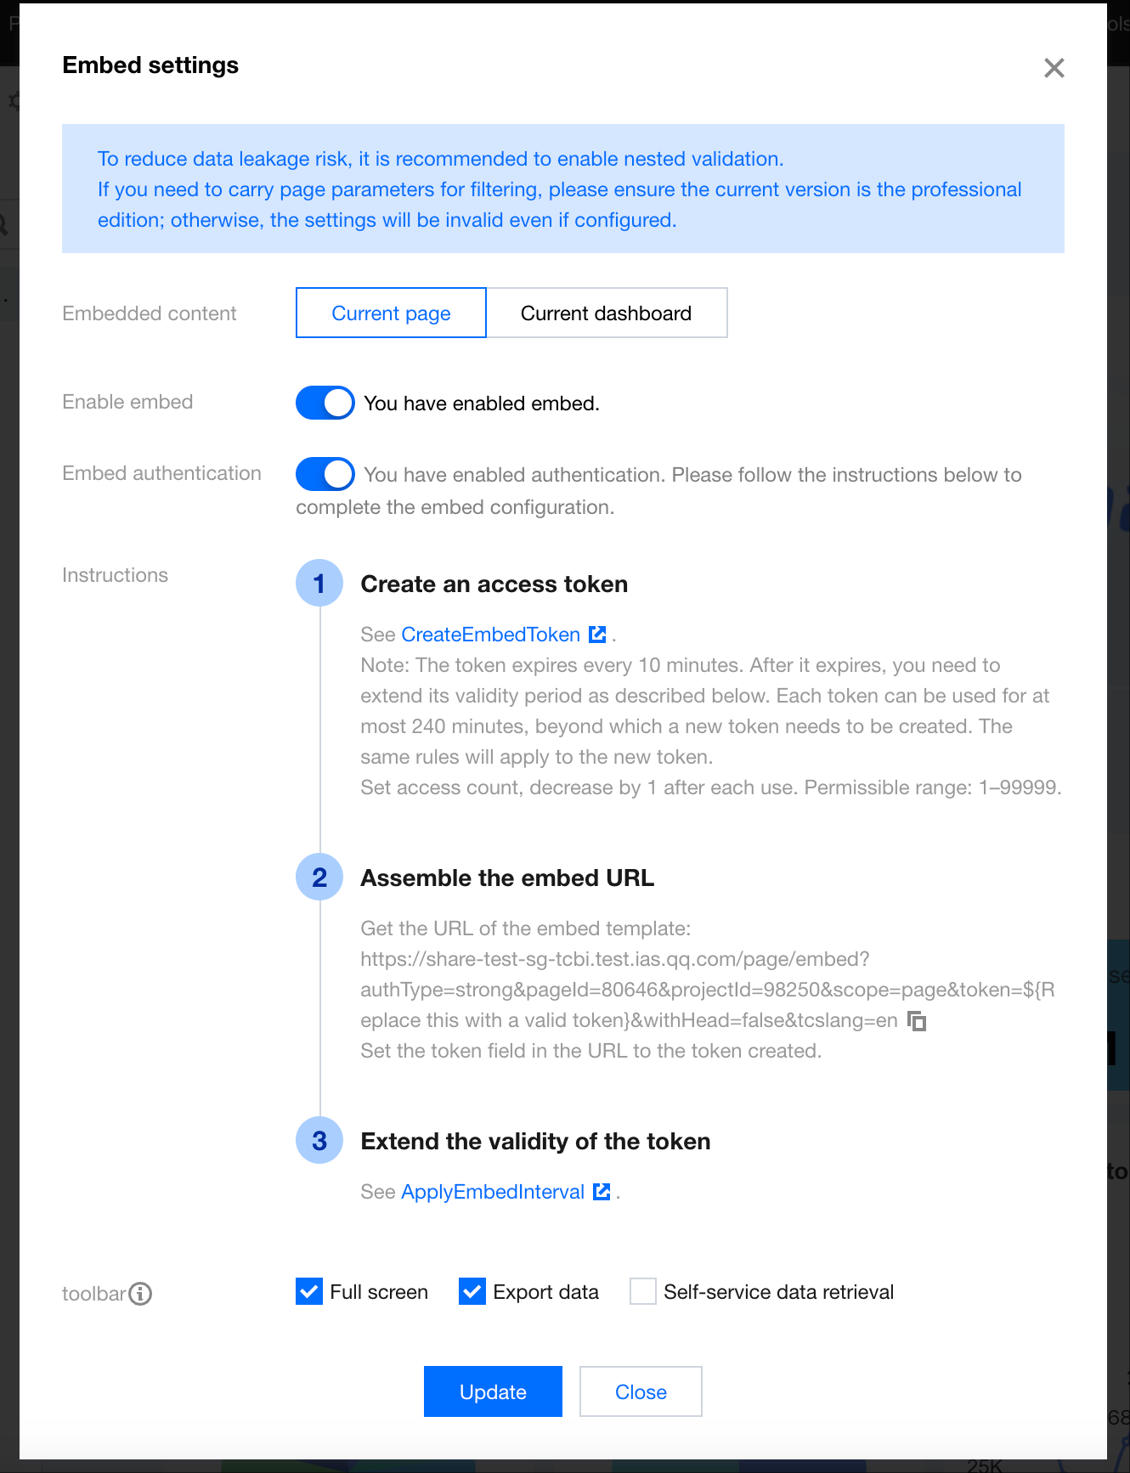Screen dimensions: 1130x1473
Task: Open the CreateEmbedToken link
Action: [x=490, y=635]
